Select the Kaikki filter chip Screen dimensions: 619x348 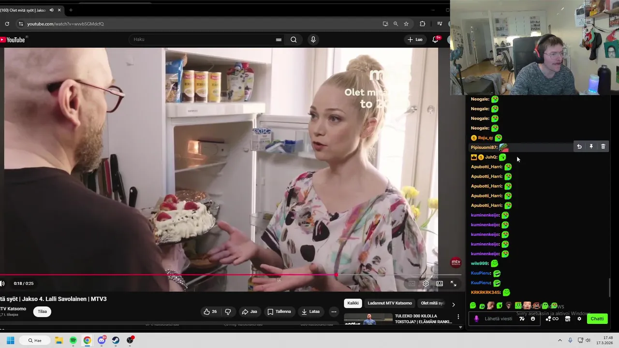click(x=353, y=303)
